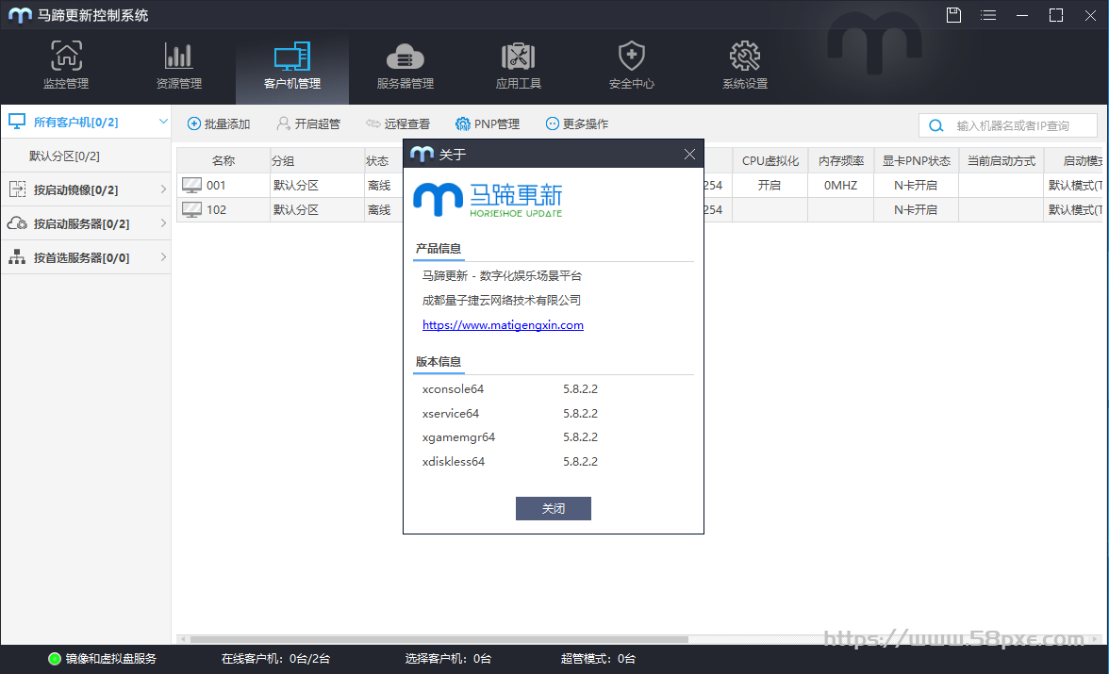This screenshot has height=674, width=1109.
Task: Click 开启超管 super admin button
Action: pos(308,123)
